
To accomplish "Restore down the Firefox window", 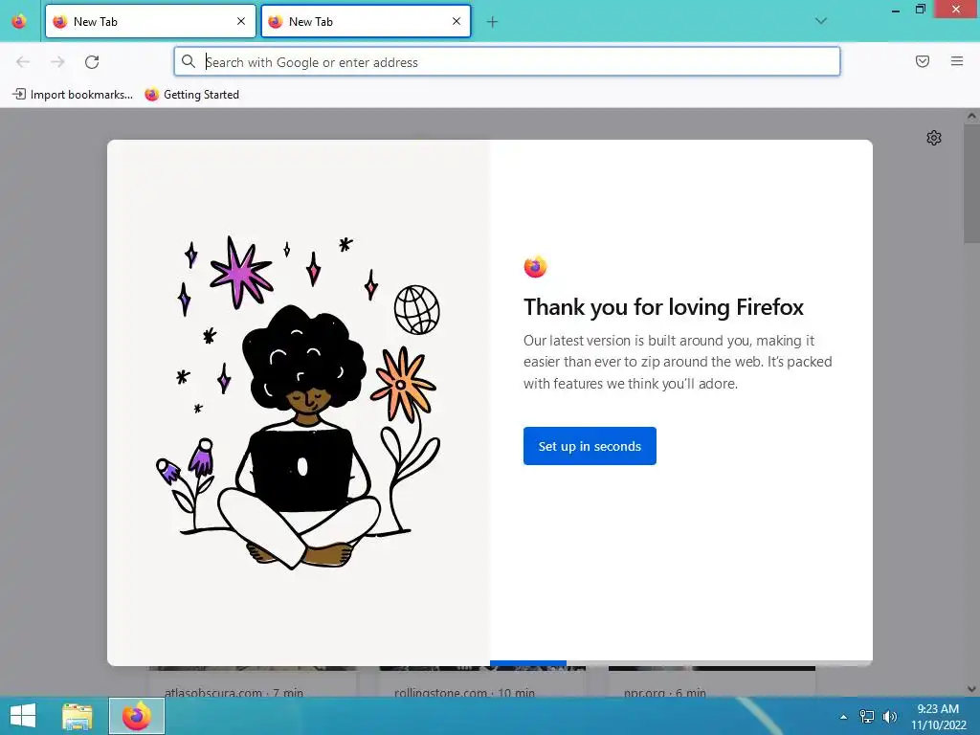I will [920, 9].
